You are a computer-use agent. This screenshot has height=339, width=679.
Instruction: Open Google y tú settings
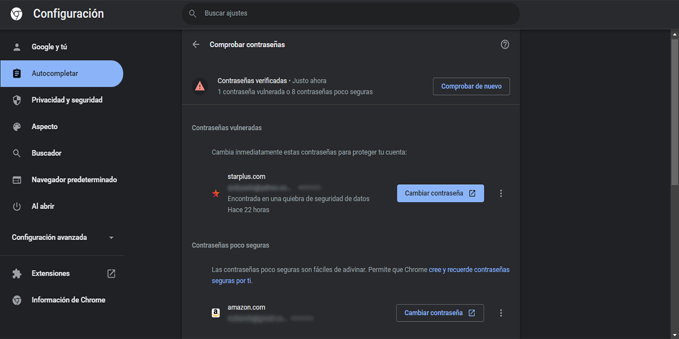tap(49, 47)
